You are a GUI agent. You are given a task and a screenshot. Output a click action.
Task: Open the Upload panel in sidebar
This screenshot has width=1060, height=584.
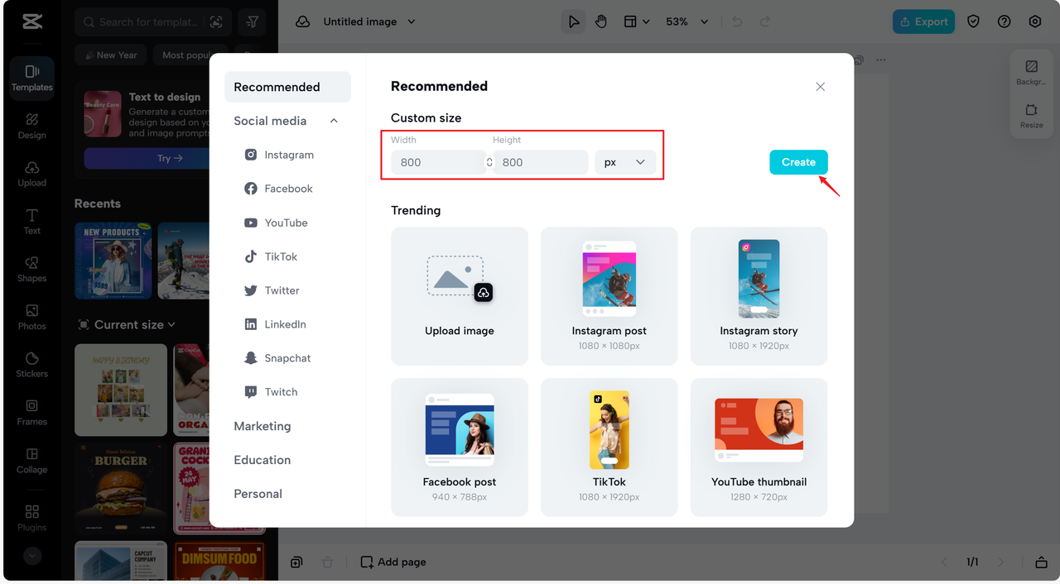pos(31,174)
